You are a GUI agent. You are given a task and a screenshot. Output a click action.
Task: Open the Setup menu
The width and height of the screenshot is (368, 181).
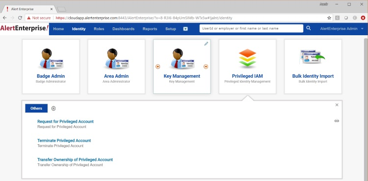point(171,29)
